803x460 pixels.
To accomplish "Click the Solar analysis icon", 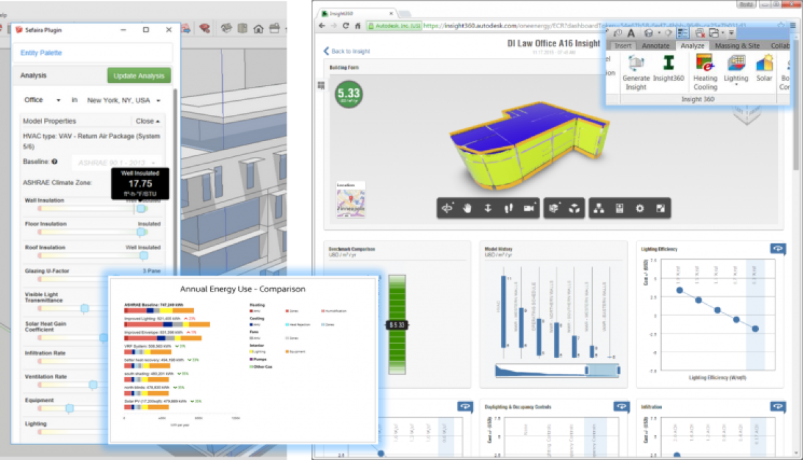I will (x=764, y=63).
